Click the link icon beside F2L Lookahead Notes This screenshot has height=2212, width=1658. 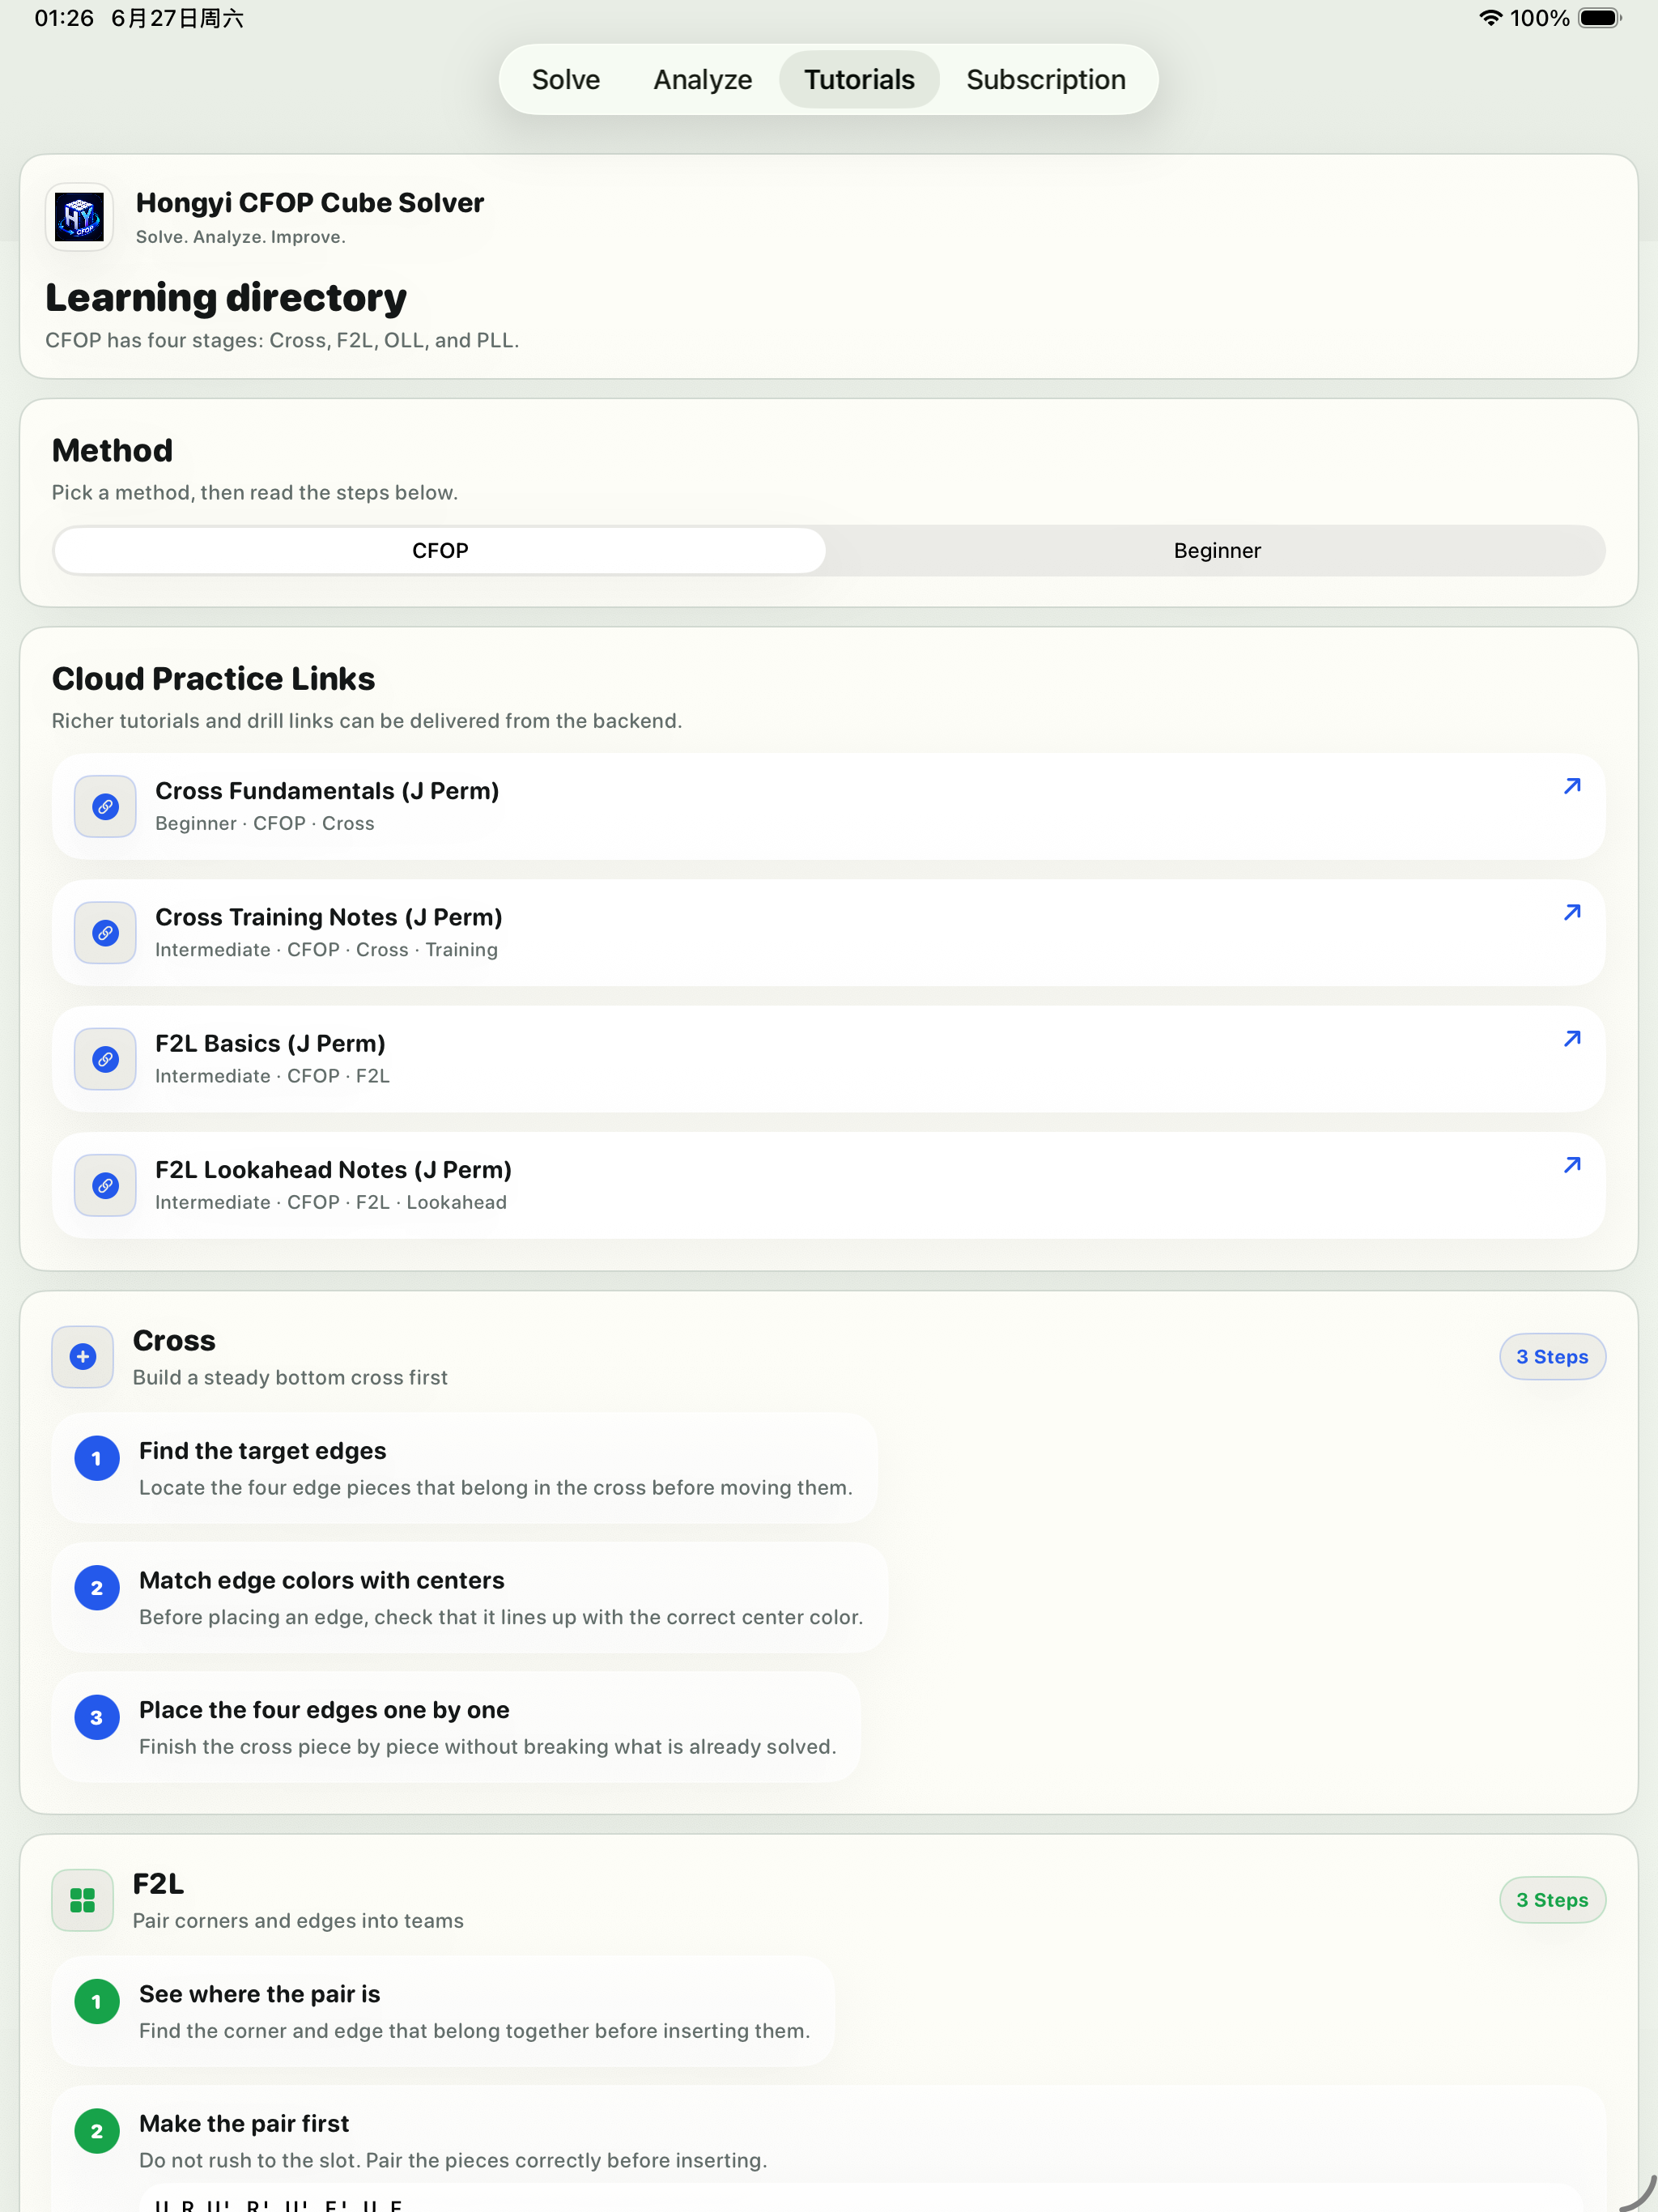105,1185
